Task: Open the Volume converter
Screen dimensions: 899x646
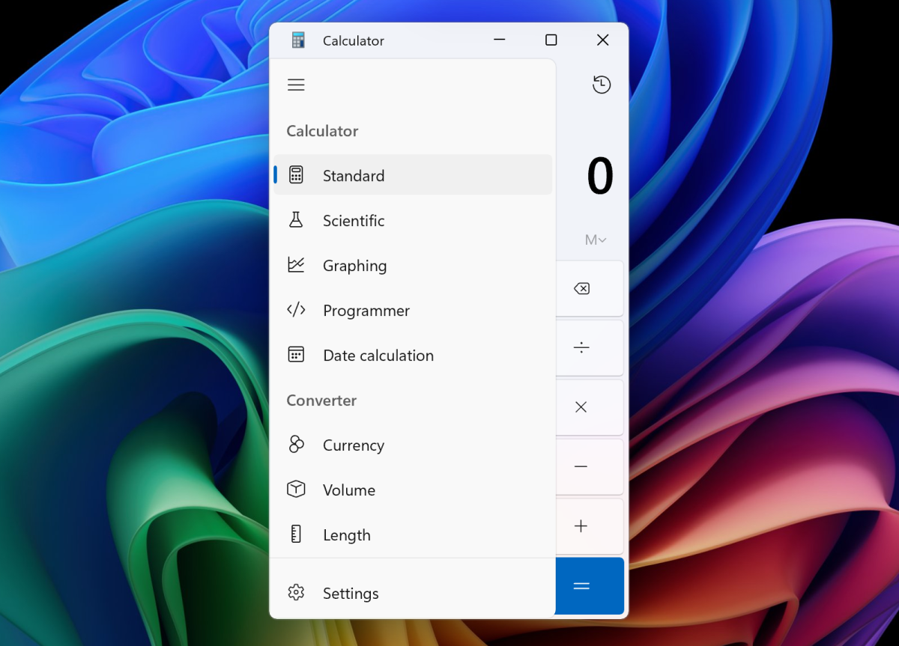Action: [413, 490]
